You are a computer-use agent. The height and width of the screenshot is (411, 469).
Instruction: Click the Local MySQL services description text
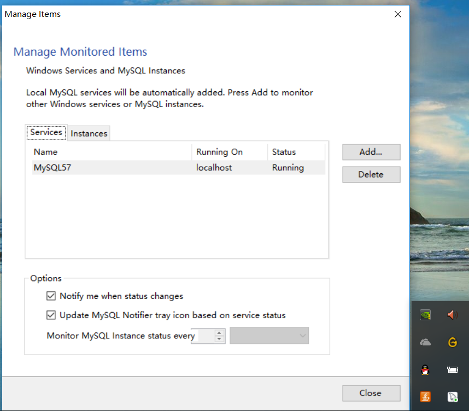(169, 98)
